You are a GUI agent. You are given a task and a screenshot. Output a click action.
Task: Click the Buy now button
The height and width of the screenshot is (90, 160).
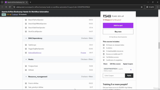pyautogui.click(x=118, y=32)
